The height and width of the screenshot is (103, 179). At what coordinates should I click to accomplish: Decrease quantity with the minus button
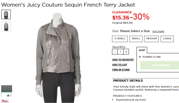pos(115,52)
